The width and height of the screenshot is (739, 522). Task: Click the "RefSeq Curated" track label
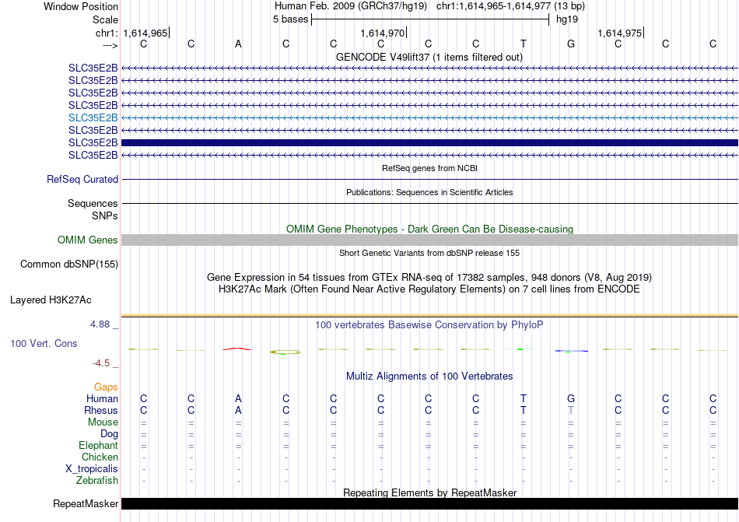(82, 180)
